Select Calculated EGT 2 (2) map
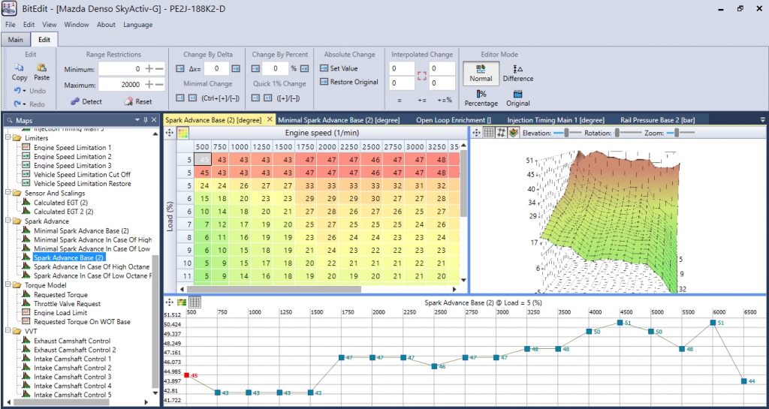This screenshot has height=409, width=769. tap(63, 212)
